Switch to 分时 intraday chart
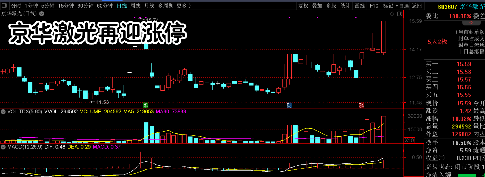Viewport: 485px width, 177px height. pyautogui.click(x=16, y=6)
